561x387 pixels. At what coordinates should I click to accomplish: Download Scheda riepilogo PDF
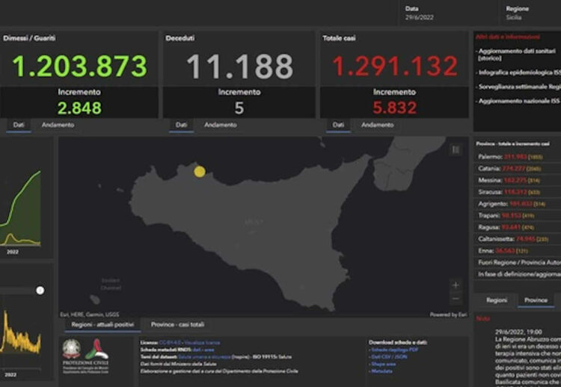pyautogui.click(x=394, y=350)
